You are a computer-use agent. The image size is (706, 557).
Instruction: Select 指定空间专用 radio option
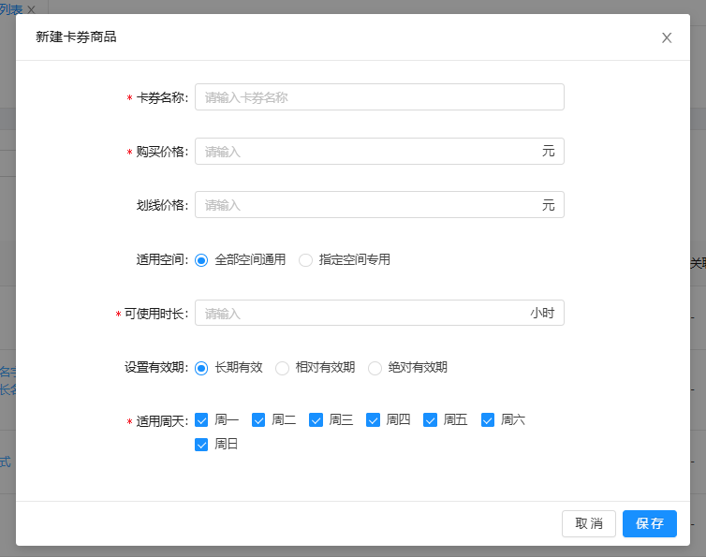click(x=305, y=260)
